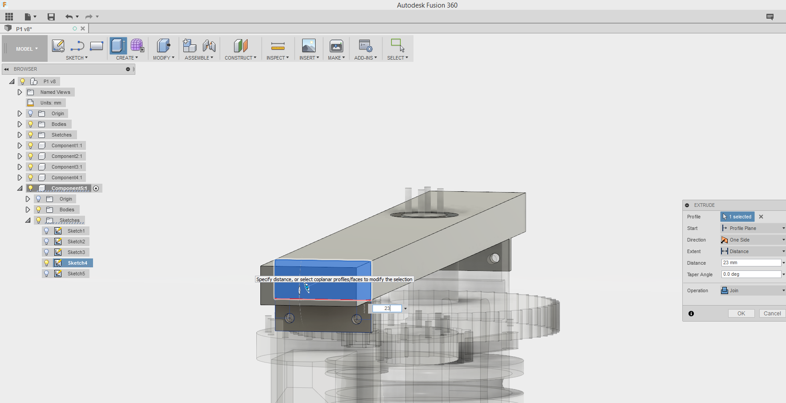
Task: Toggle the Sketch2 lightbulb visibility
Action: (47, 242)
